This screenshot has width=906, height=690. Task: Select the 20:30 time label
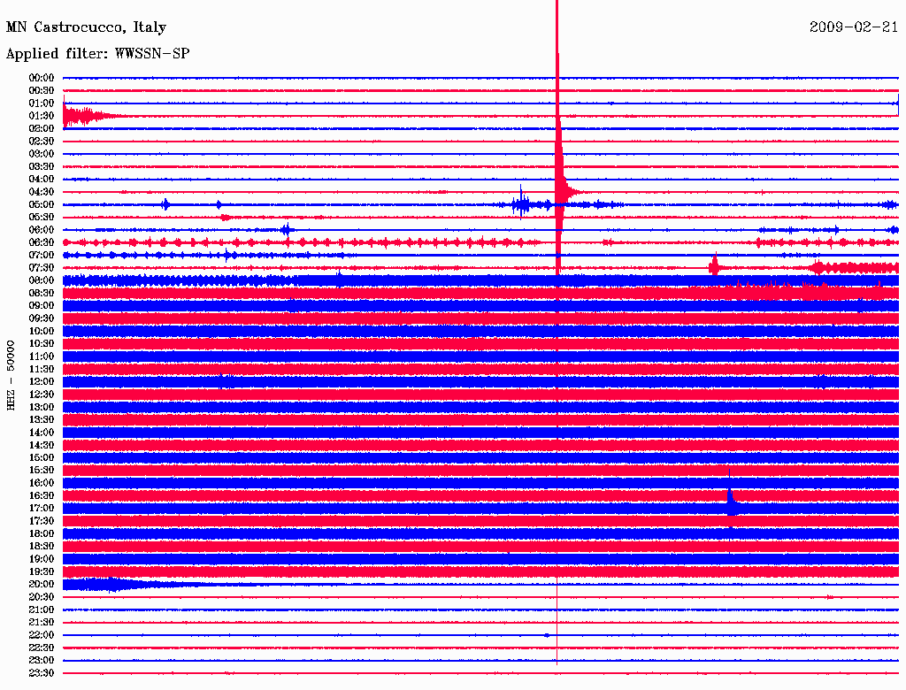(x=42, y=597)
